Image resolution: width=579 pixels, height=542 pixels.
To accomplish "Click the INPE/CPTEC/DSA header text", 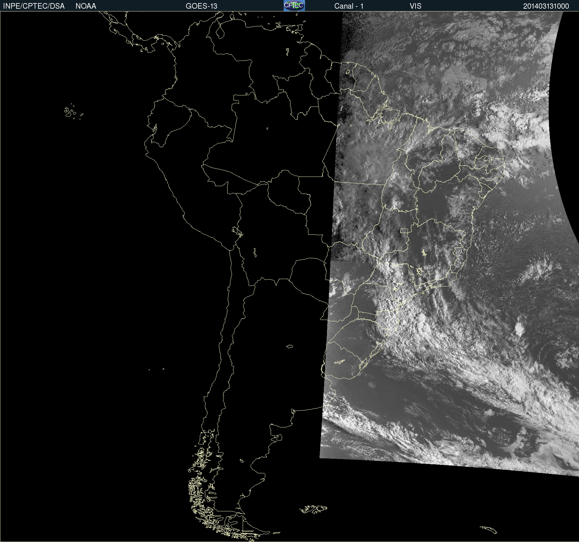I will 34,6.
